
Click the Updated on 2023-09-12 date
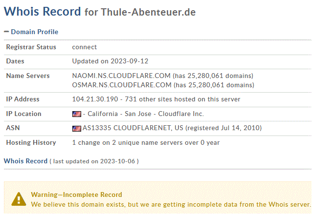pyautogui.click(x=110, y=61)
